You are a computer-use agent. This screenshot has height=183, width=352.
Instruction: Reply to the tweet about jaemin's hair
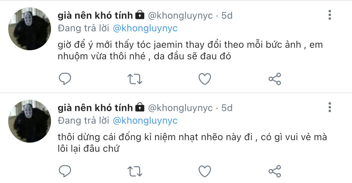tap(65, 79)
